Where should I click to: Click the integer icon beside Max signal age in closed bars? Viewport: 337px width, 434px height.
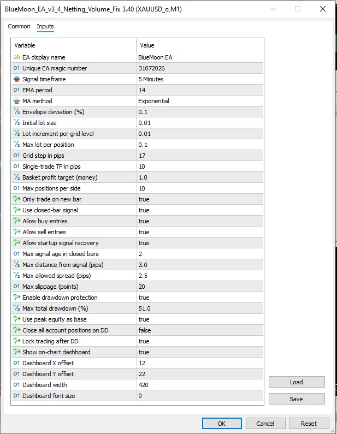pyautogui.click(x=16, y=254)
